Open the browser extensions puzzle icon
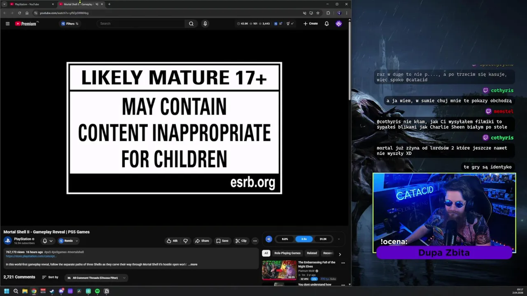Viewport: 527px width, 296px height. click(x=328, y=13)
